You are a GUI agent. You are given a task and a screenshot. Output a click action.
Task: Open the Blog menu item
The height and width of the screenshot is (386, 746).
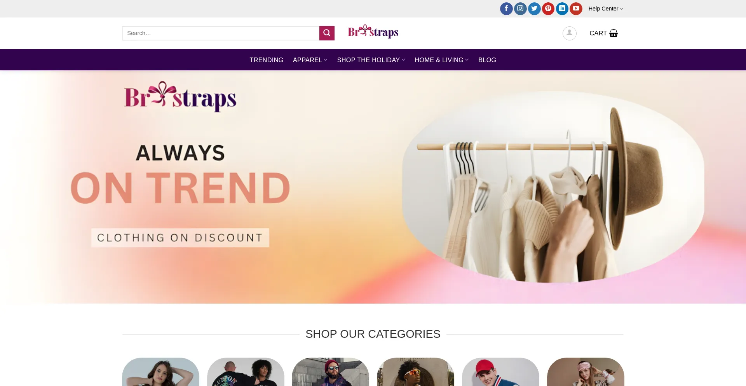pyautogui.click(x=487, y=60)
